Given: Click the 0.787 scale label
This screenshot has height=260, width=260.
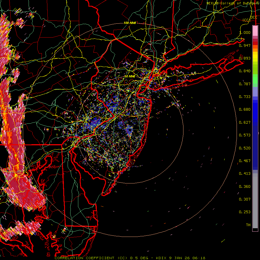Looking at the screenshot, I should click(245, 84).
